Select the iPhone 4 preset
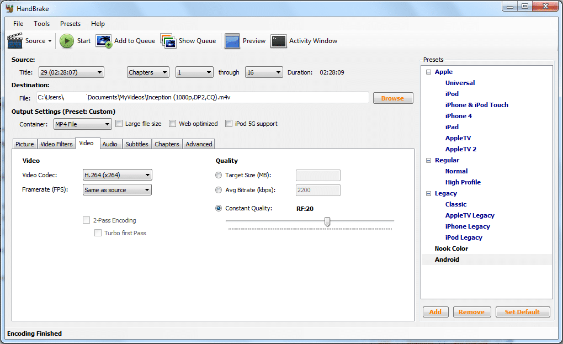563x344 pixels. point(459,116)
